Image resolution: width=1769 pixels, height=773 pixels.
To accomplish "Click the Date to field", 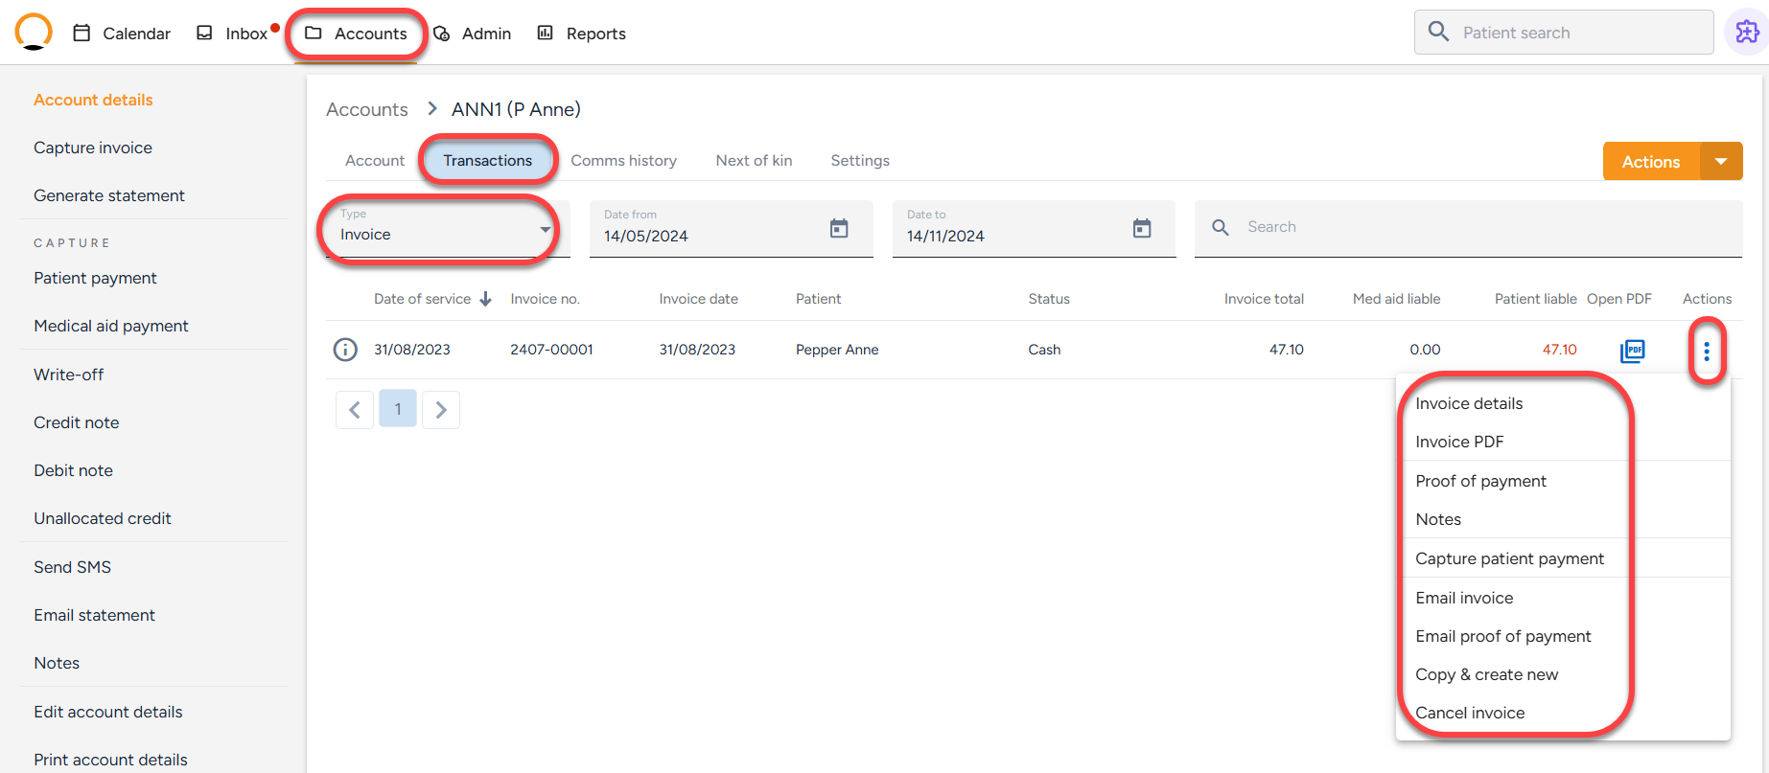I will [1034, 229].
